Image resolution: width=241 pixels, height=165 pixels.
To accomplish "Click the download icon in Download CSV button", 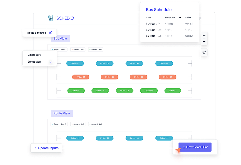I will coord(184,147).
